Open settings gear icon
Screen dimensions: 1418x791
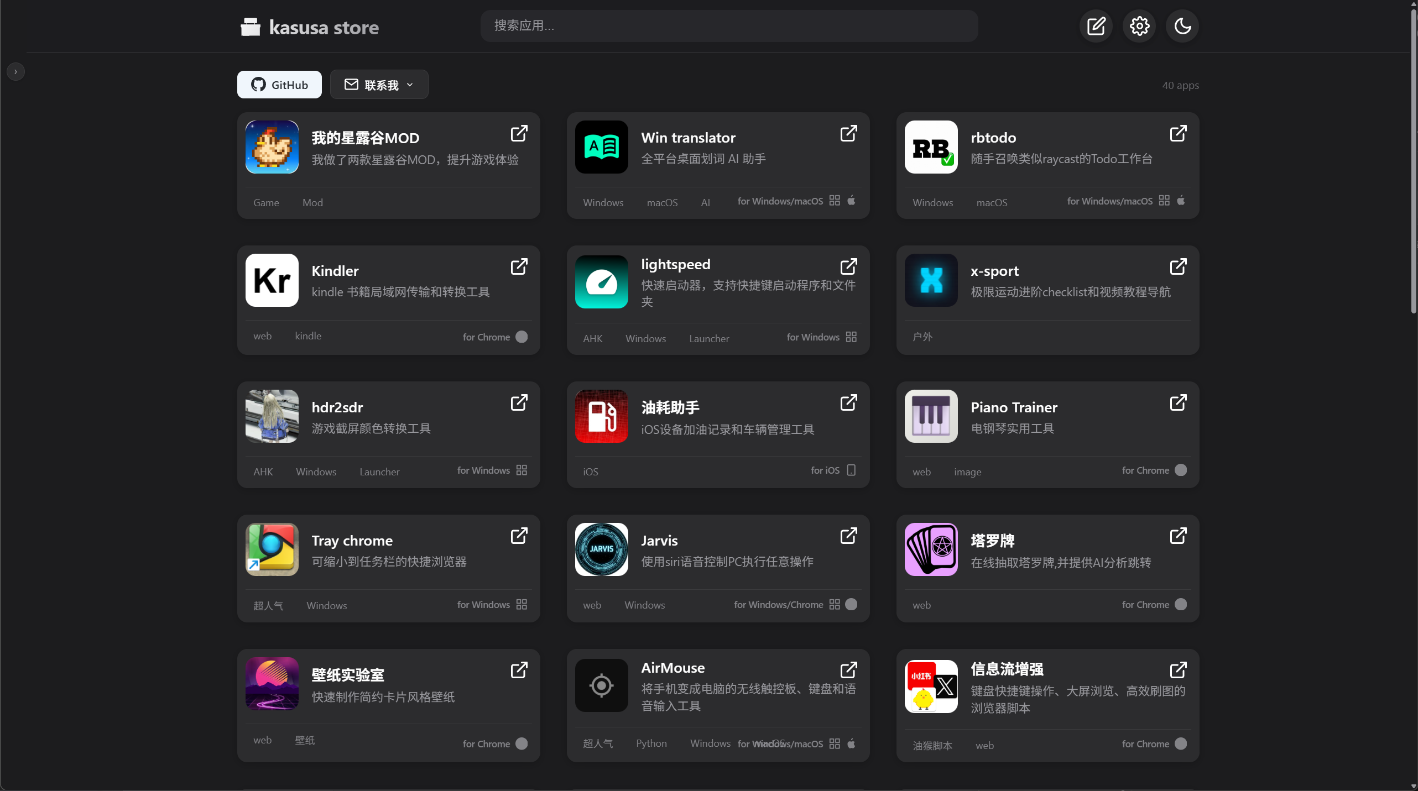(1139, 26)
